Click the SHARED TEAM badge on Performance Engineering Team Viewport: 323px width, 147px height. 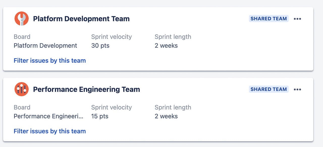(x=268, y=89)
